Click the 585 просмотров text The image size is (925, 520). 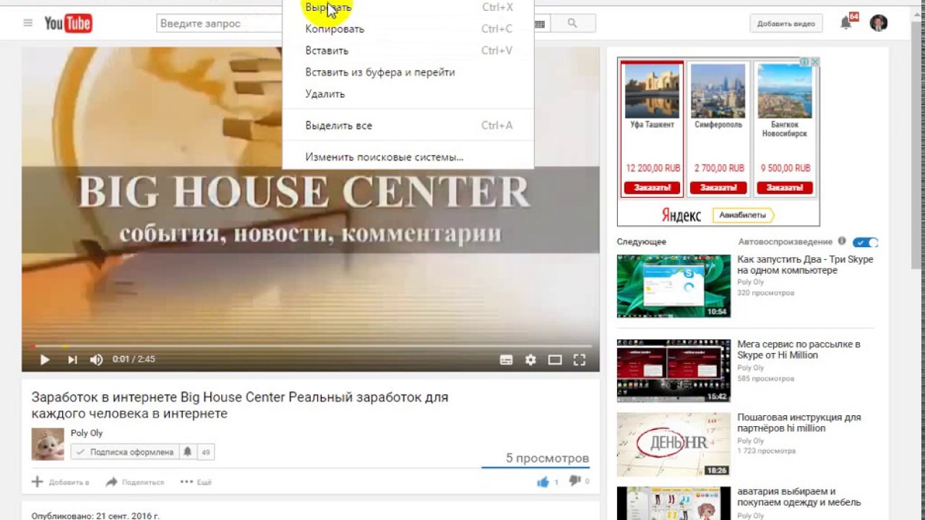coord(765,378)
